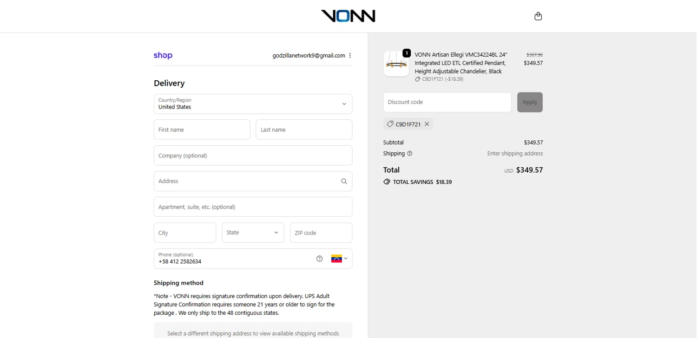Click the VONN logo
Viewport: 697px width, 338px height.
click(x=348, y=16)
